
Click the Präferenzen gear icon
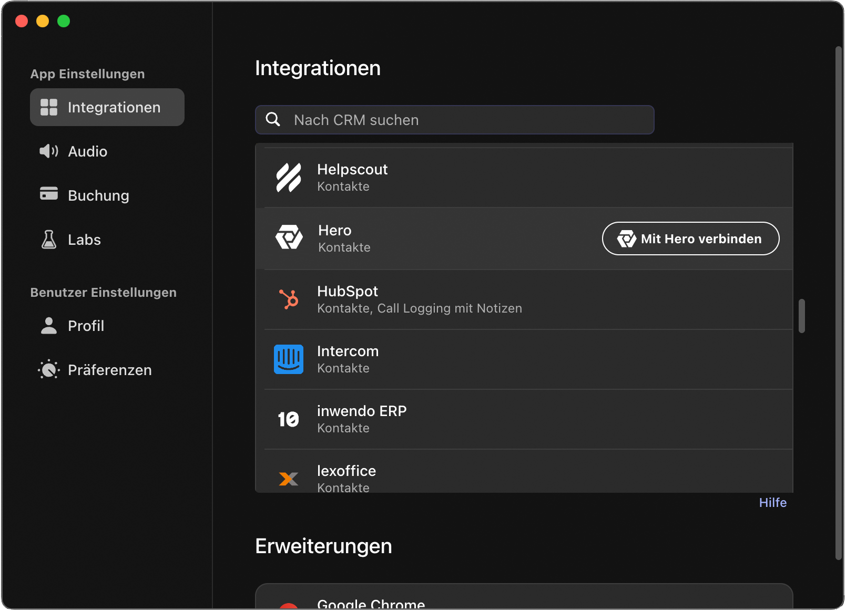(48, 369)
